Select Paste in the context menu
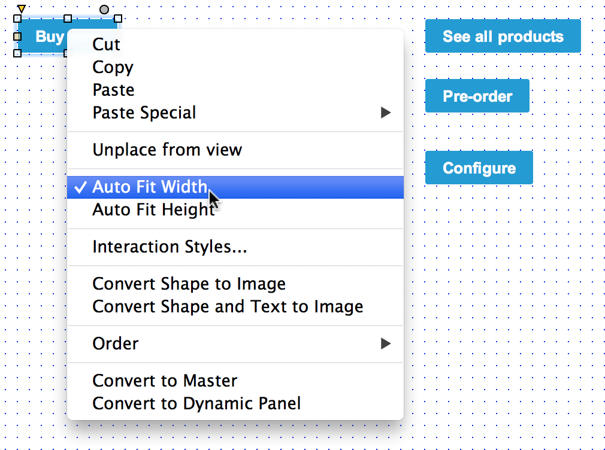This screenshot has width=605, height=450. click(x=113, y=90)
